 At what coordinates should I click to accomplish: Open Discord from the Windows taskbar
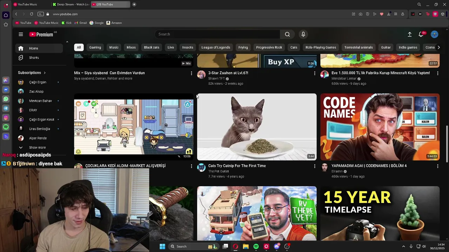[277, 246]
